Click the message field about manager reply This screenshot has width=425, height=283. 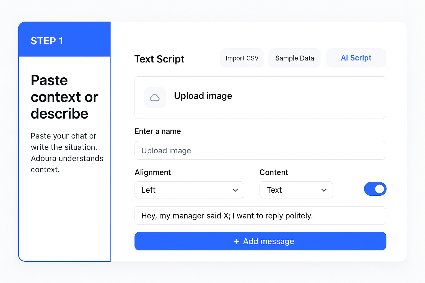coord(260,216)
